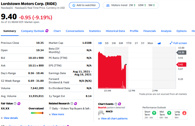Go to the Conversations tab

[x=75, y=31]
